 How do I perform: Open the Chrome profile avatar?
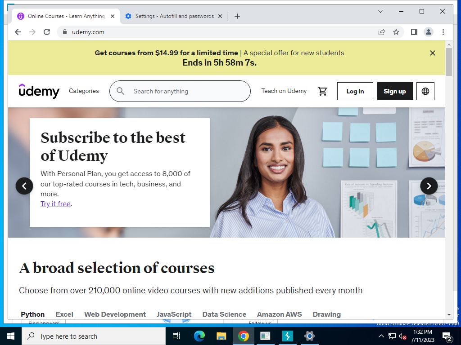point(429,32)
